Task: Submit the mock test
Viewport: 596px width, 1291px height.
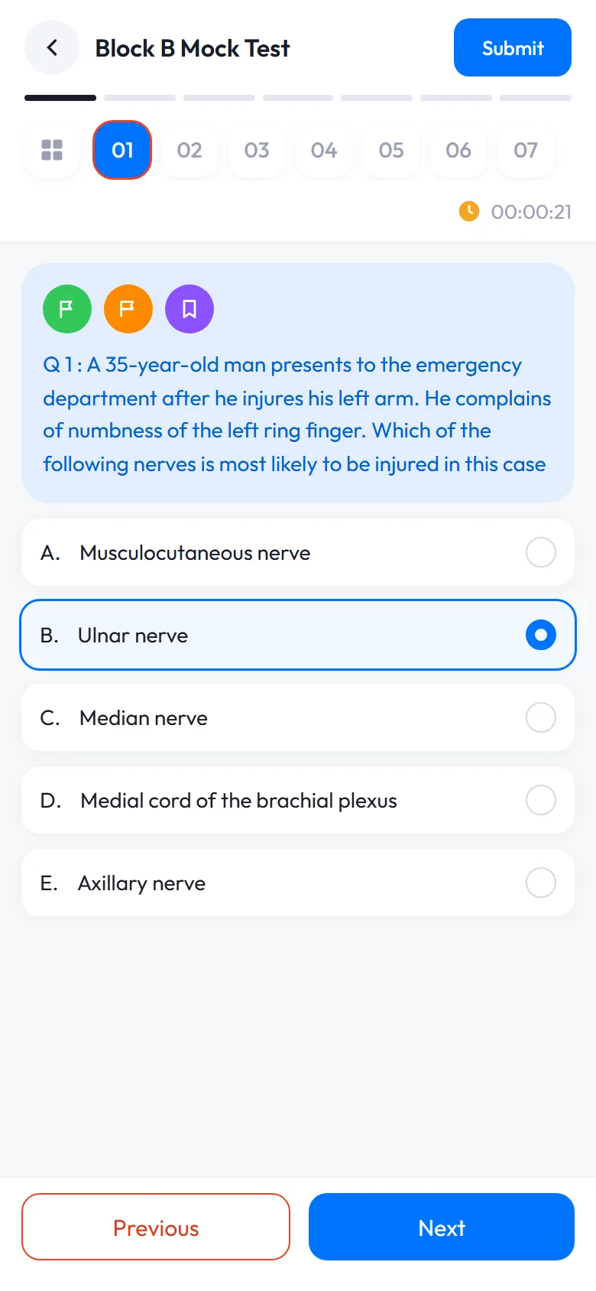Action: click(x=513, y=47)
